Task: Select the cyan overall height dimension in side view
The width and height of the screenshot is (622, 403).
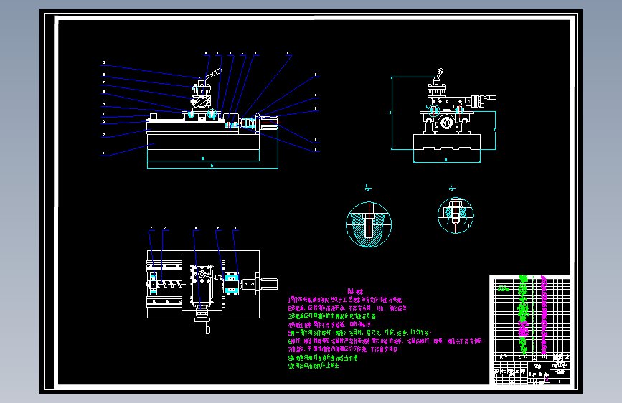Action: pyautogui.click(x=392, y=113)
